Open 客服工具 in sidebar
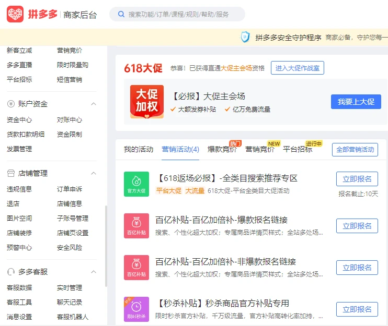The height and width of the screenshot is (326, 388). [x=19, y=303]
